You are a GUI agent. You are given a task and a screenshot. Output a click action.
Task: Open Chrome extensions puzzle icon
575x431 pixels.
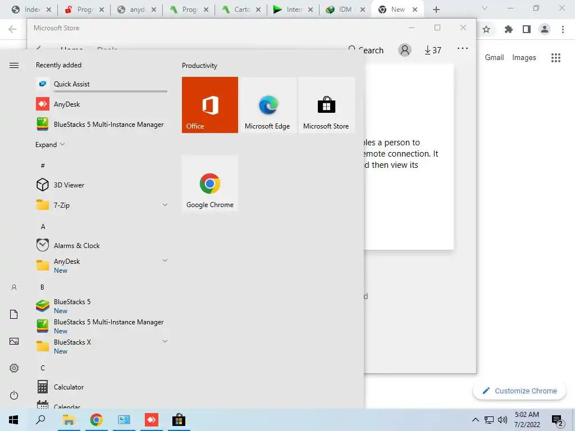[508, 29]
